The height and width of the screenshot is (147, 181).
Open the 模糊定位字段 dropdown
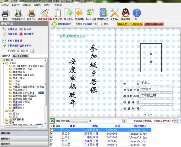click(x=79, y=121)
